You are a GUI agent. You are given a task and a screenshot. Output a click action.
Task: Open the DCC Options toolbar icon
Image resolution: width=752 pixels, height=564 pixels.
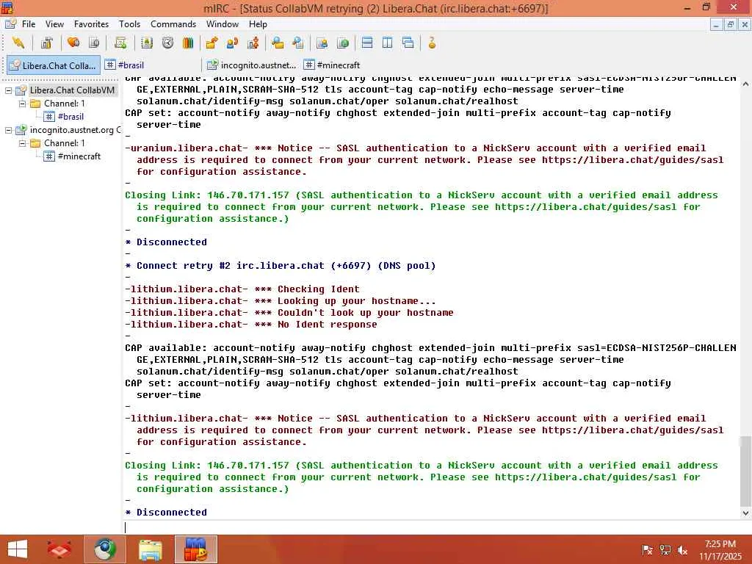[x=253, y=43]
